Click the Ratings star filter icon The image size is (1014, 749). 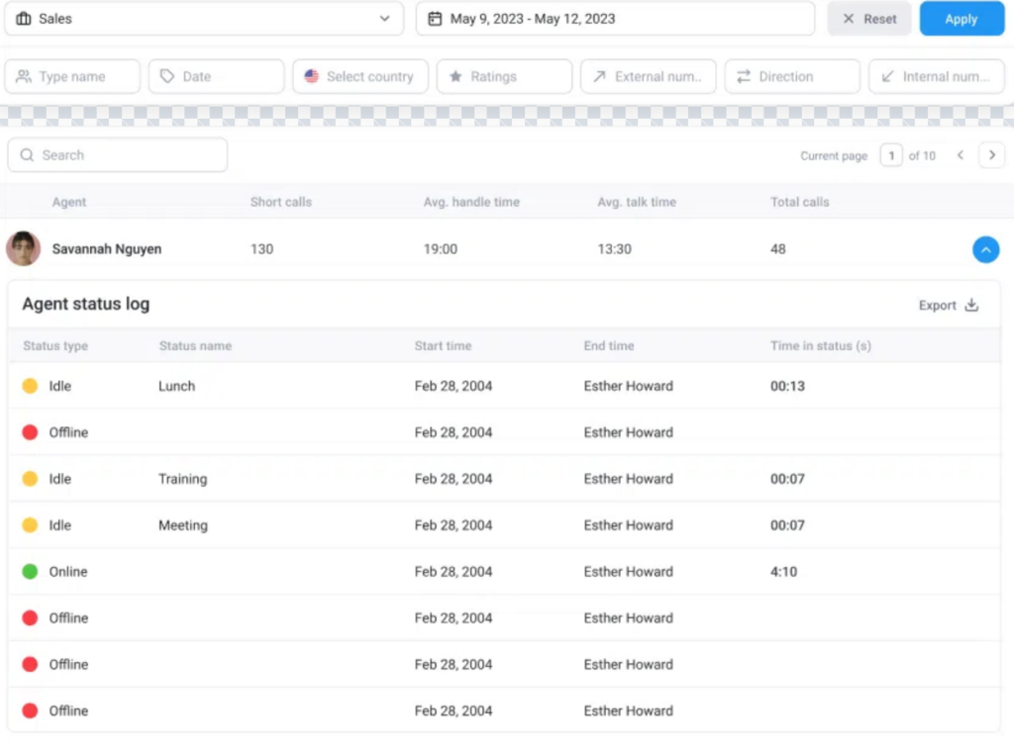[454, 76]
